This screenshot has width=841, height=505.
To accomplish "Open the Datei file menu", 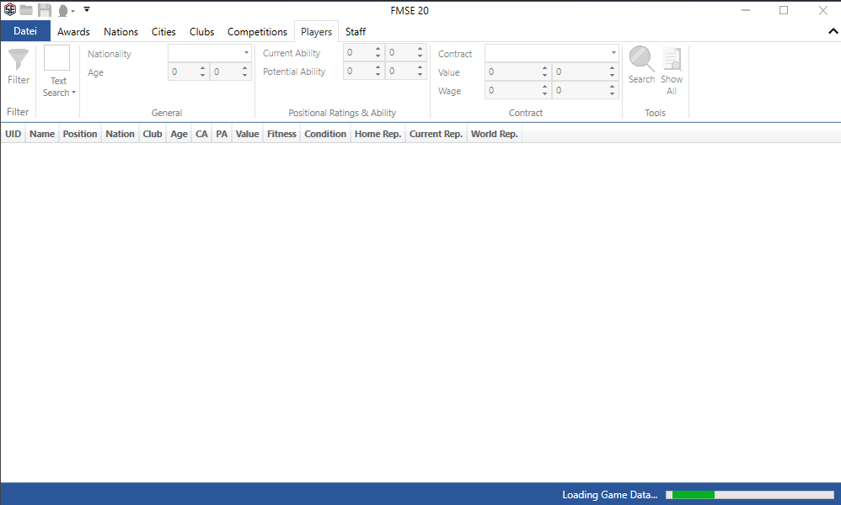I will tap(25, 31).
